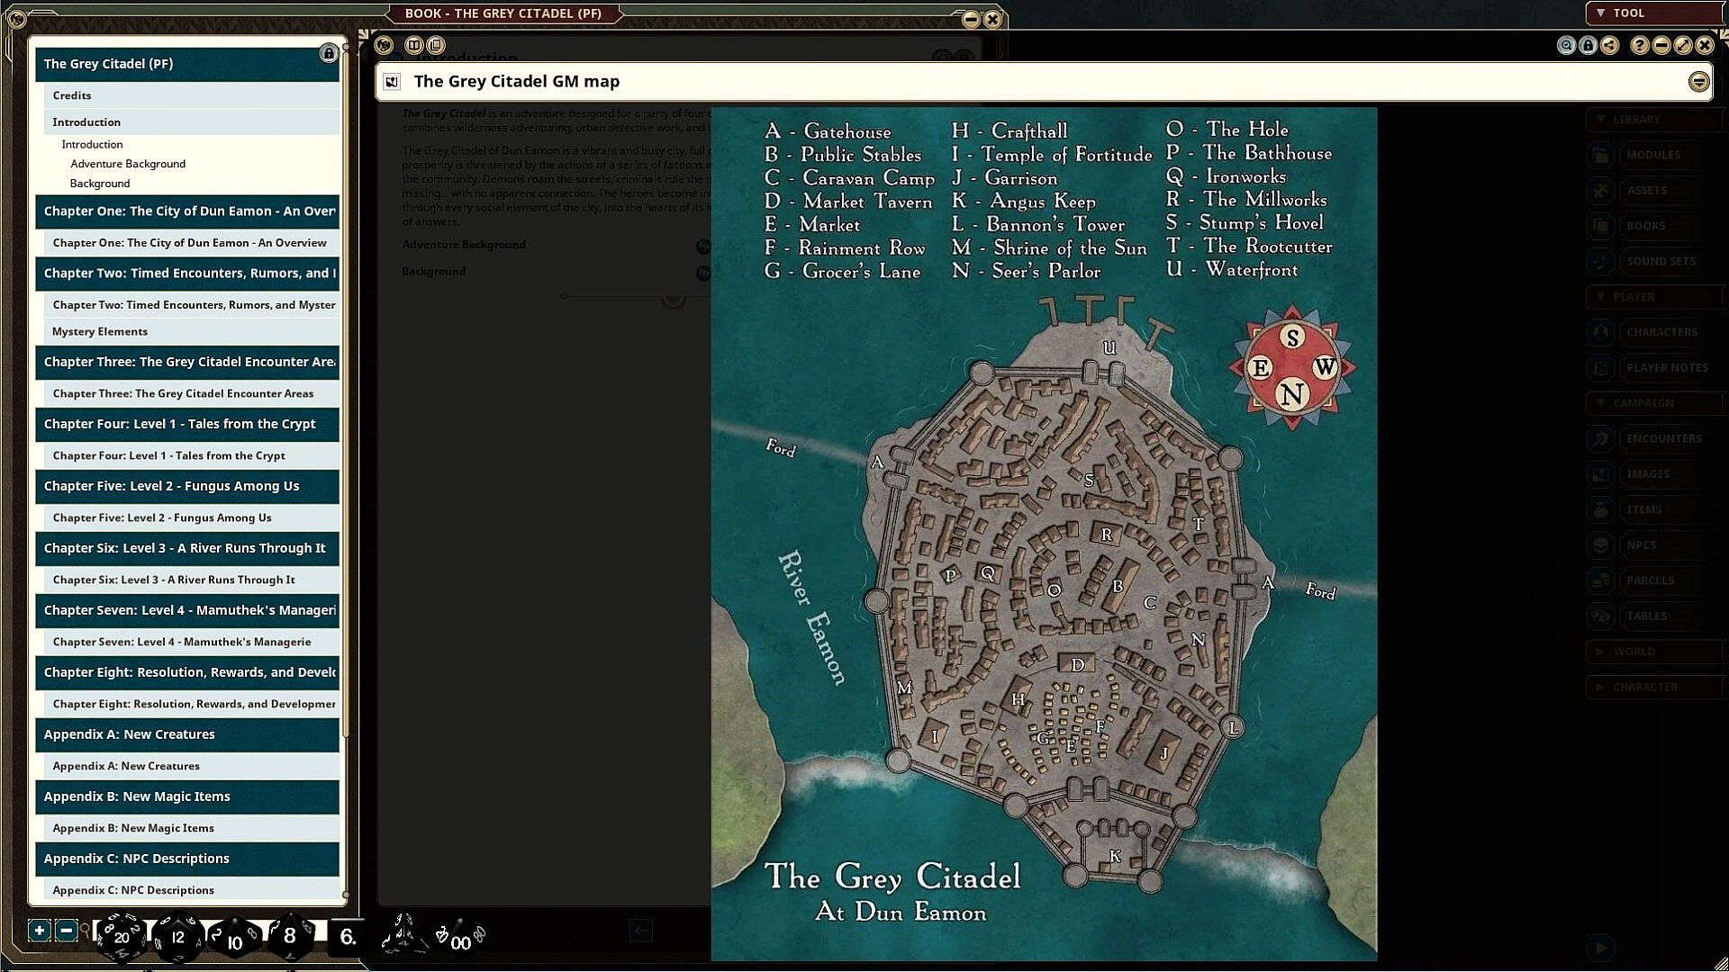Open the help icon of the map window

point(1639,45)
